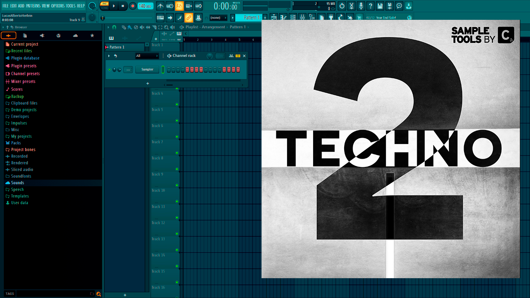The image size is (530, 298).
Task: Select the playlist zoom magnifier tool
Action: coord(166,27)
